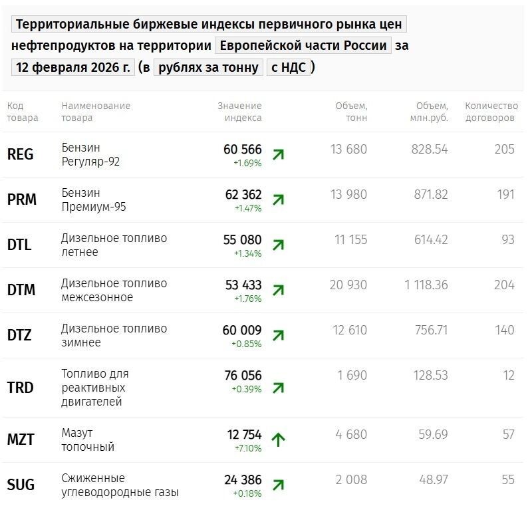532x512 pixels.
Task: Open the '12 февраля 2026 г.' date selector
Action: [73, 67]
